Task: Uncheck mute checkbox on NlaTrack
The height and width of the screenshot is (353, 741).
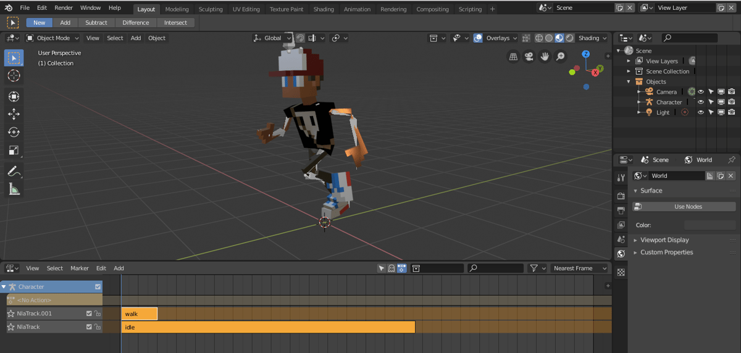Action: coord(89,327)
